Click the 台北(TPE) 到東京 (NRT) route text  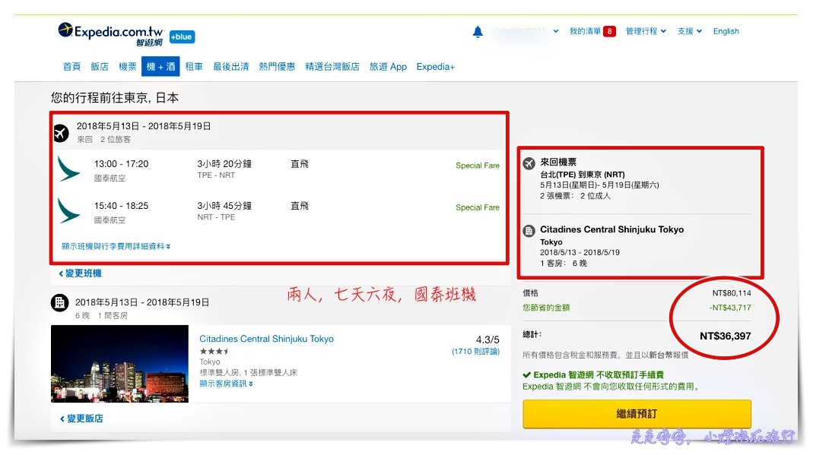(x=583, y=175)
